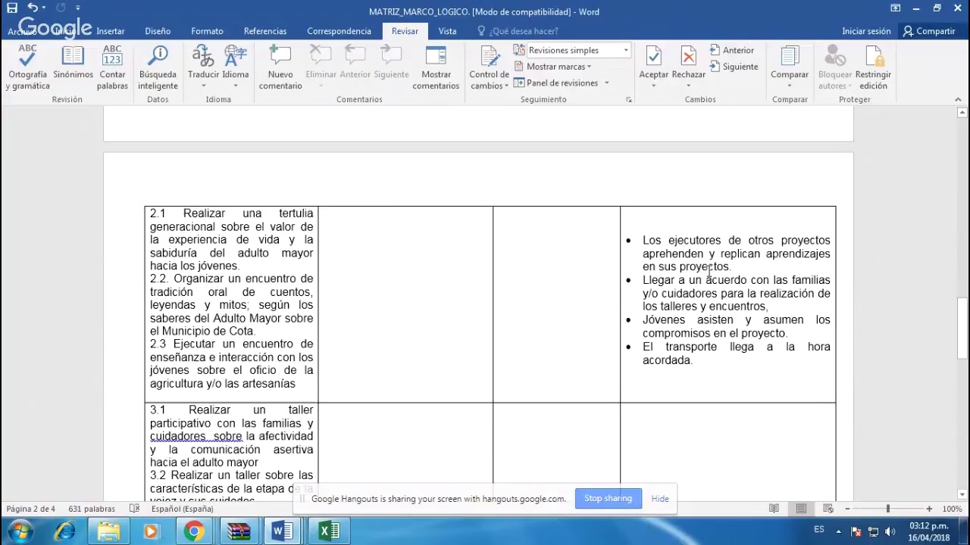
Task: Jump to Anterior change in Cambios group
Action: 732,50
